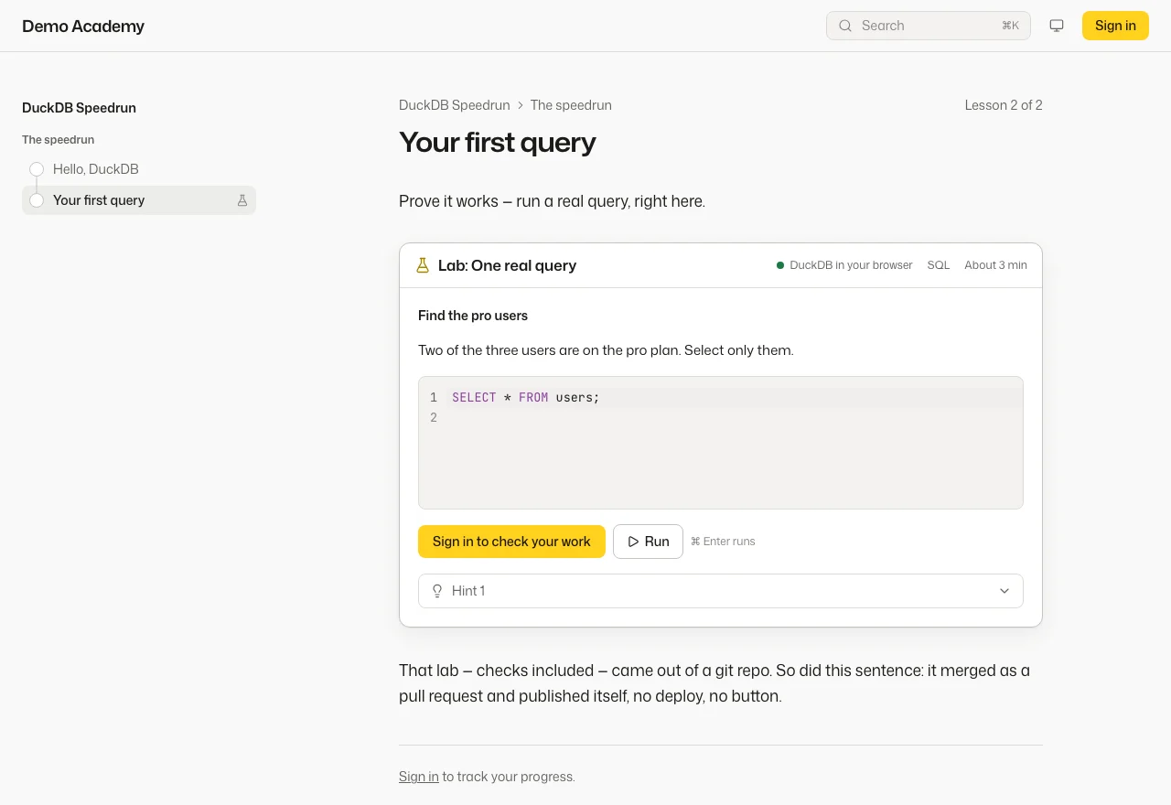This screenshot has width=1171, height=805.
Task: Click the About 3 min label
Action: tap(995, 265)
